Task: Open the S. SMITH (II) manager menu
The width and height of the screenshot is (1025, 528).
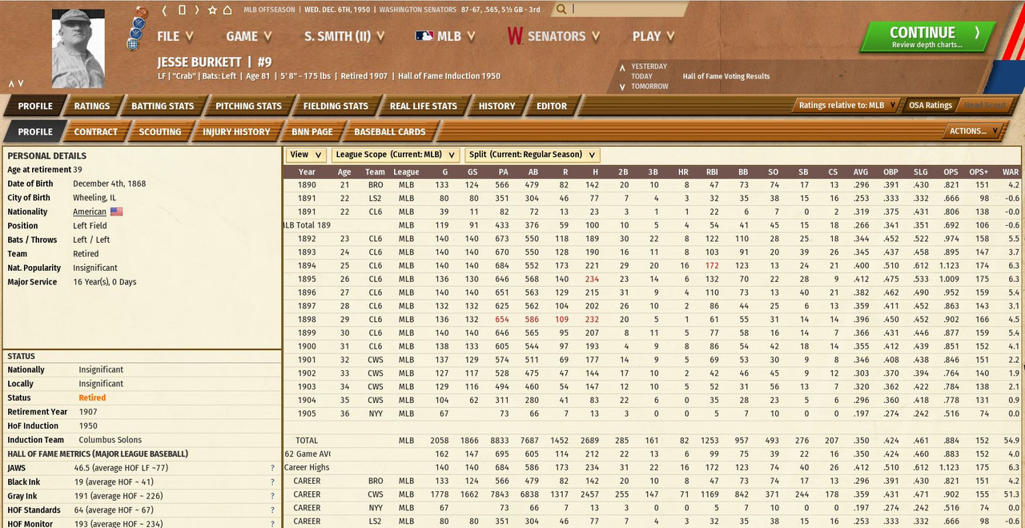Action: (345, 36)
